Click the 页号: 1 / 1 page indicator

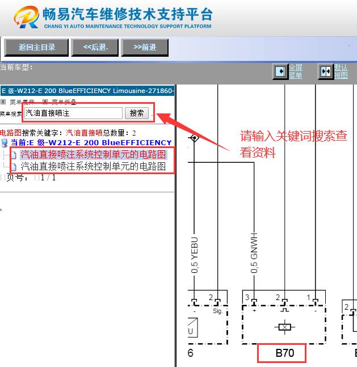click(x=31, y=178)
